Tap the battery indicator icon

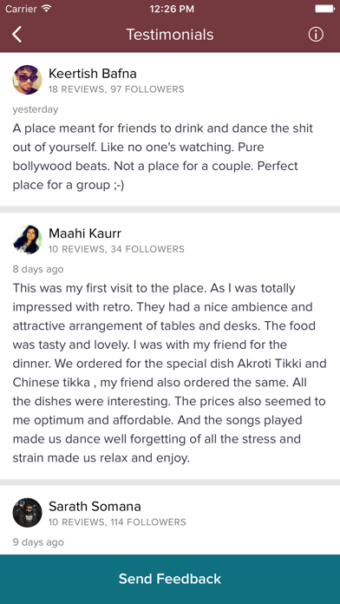(324, 9)
